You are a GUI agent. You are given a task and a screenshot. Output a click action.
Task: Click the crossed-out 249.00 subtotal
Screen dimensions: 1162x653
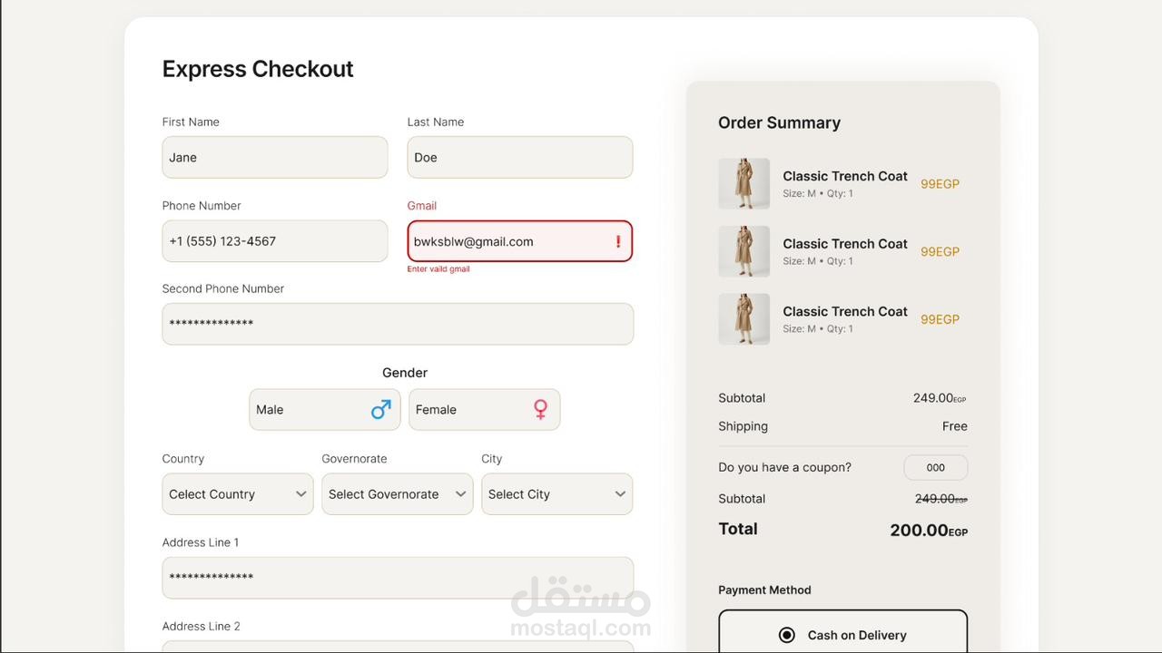click(x=940, y=499)
